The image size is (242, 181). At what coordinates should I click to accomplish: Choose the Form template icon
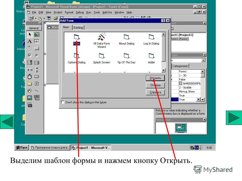pos(77,40)
